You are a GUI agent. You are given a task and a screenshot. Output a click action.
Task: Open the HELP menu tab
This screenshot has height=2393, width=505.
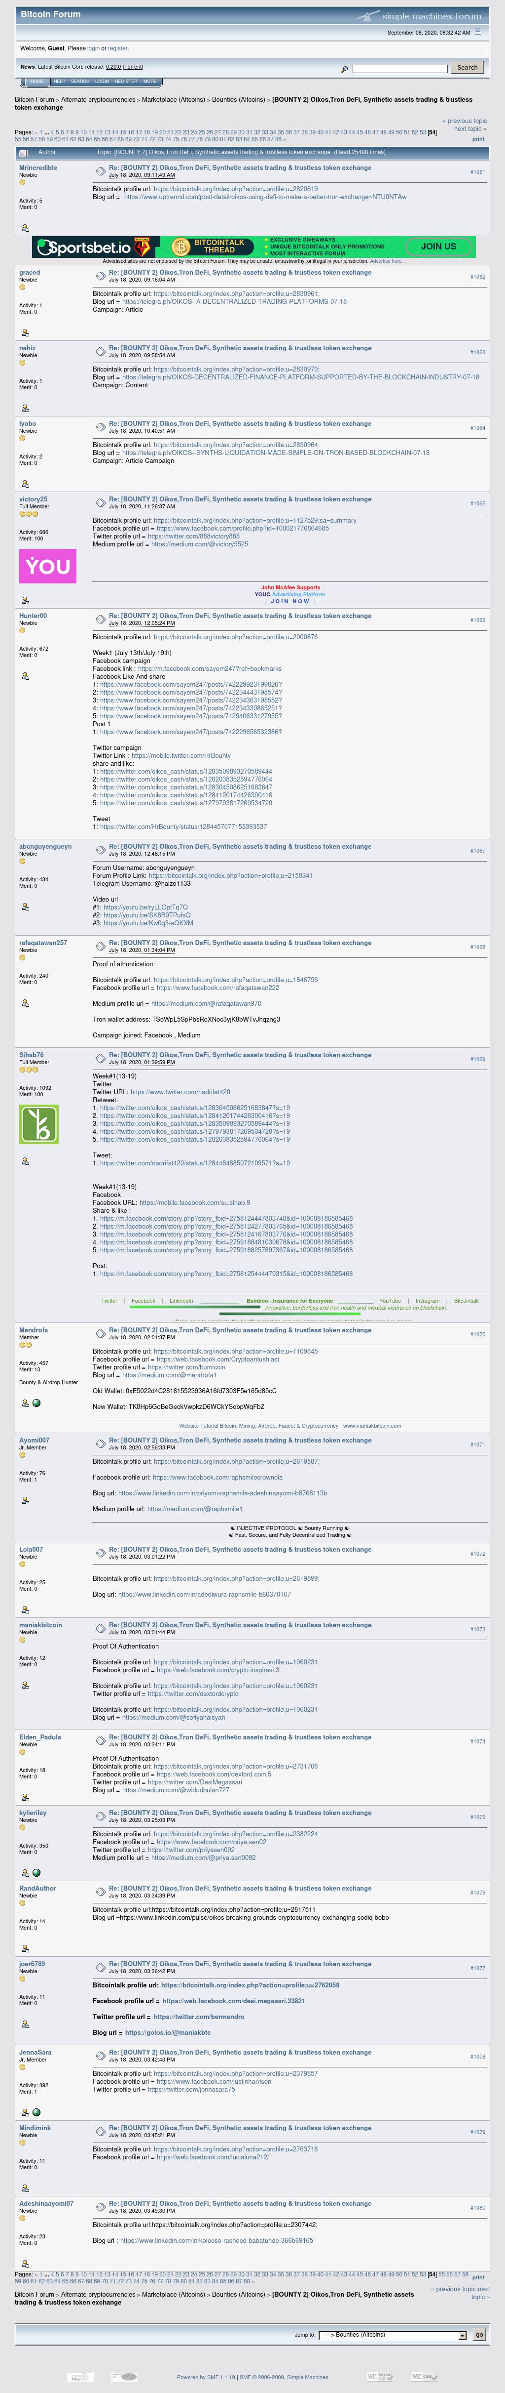coord(59,81)
